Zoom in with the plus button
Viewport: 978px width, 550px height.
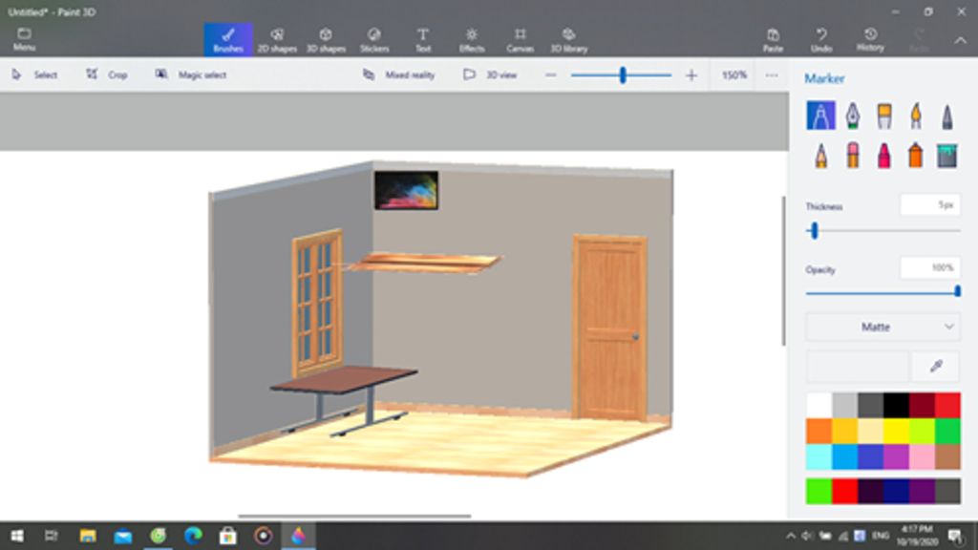pyautogui.click(x=691, y=75)
